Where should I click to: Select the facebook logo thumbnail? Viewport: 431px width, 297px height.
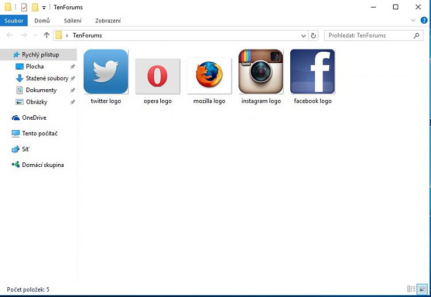point(313,71)
